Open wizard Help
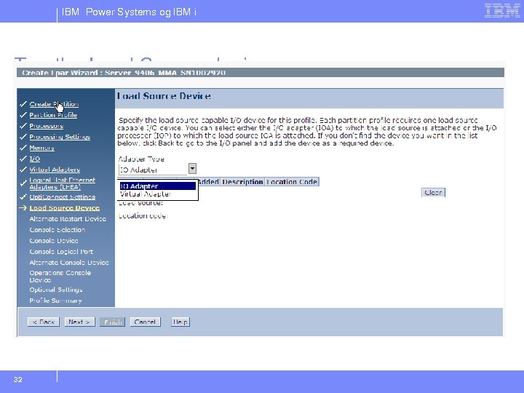 (x=180, y=322)
